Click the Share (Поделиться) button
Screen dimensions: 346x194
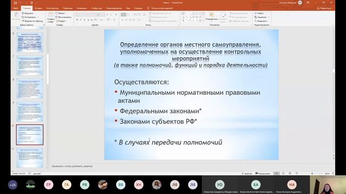tap(324, 8)
